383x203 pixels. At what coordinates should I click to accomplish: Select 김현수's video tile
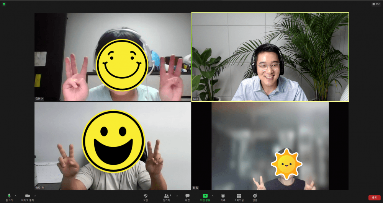[x=113, y=57]
